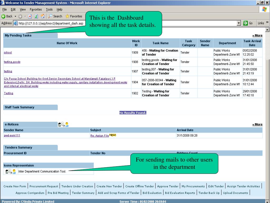270x203 pixels.
Task: Open the Forward button history dropdown arrow
Action: 25,16
